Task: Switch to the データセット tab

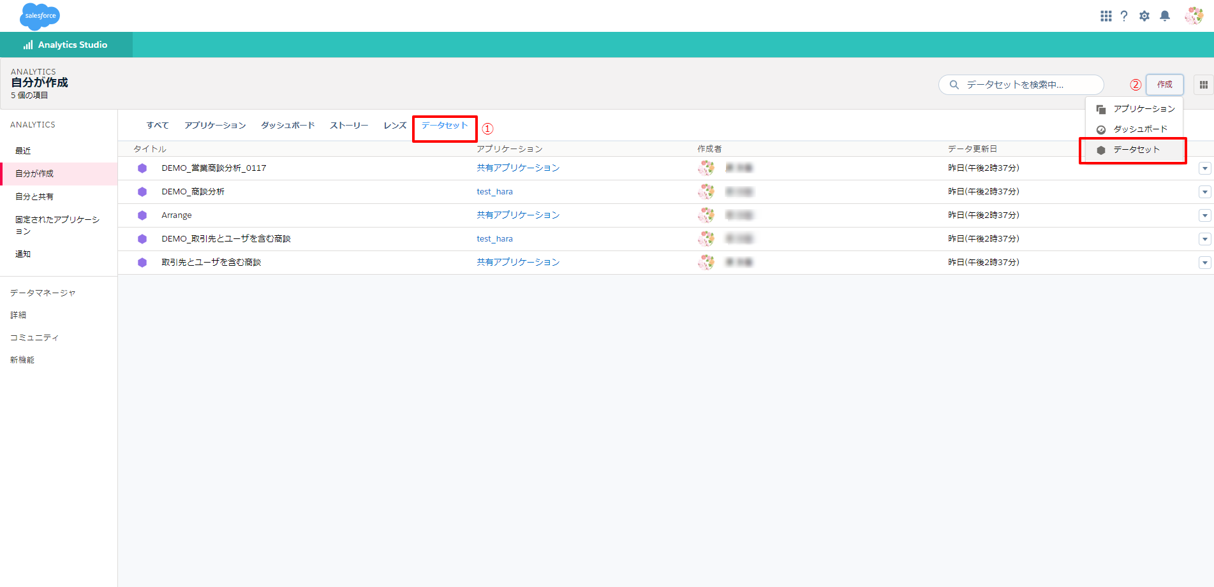Action: 445,126
